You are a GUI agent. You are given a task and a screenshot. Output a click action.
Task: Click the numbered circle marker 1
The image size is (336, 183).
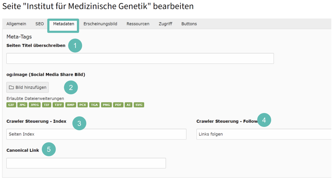click(x=75, y=46)
